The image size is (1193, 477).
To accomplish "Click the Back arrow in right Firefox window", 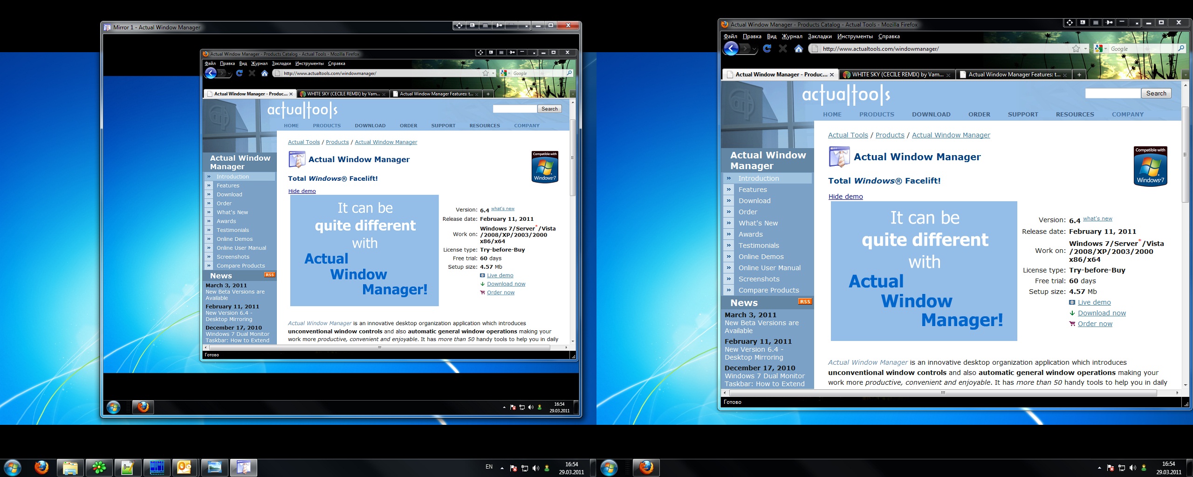I will coord(731,48).
